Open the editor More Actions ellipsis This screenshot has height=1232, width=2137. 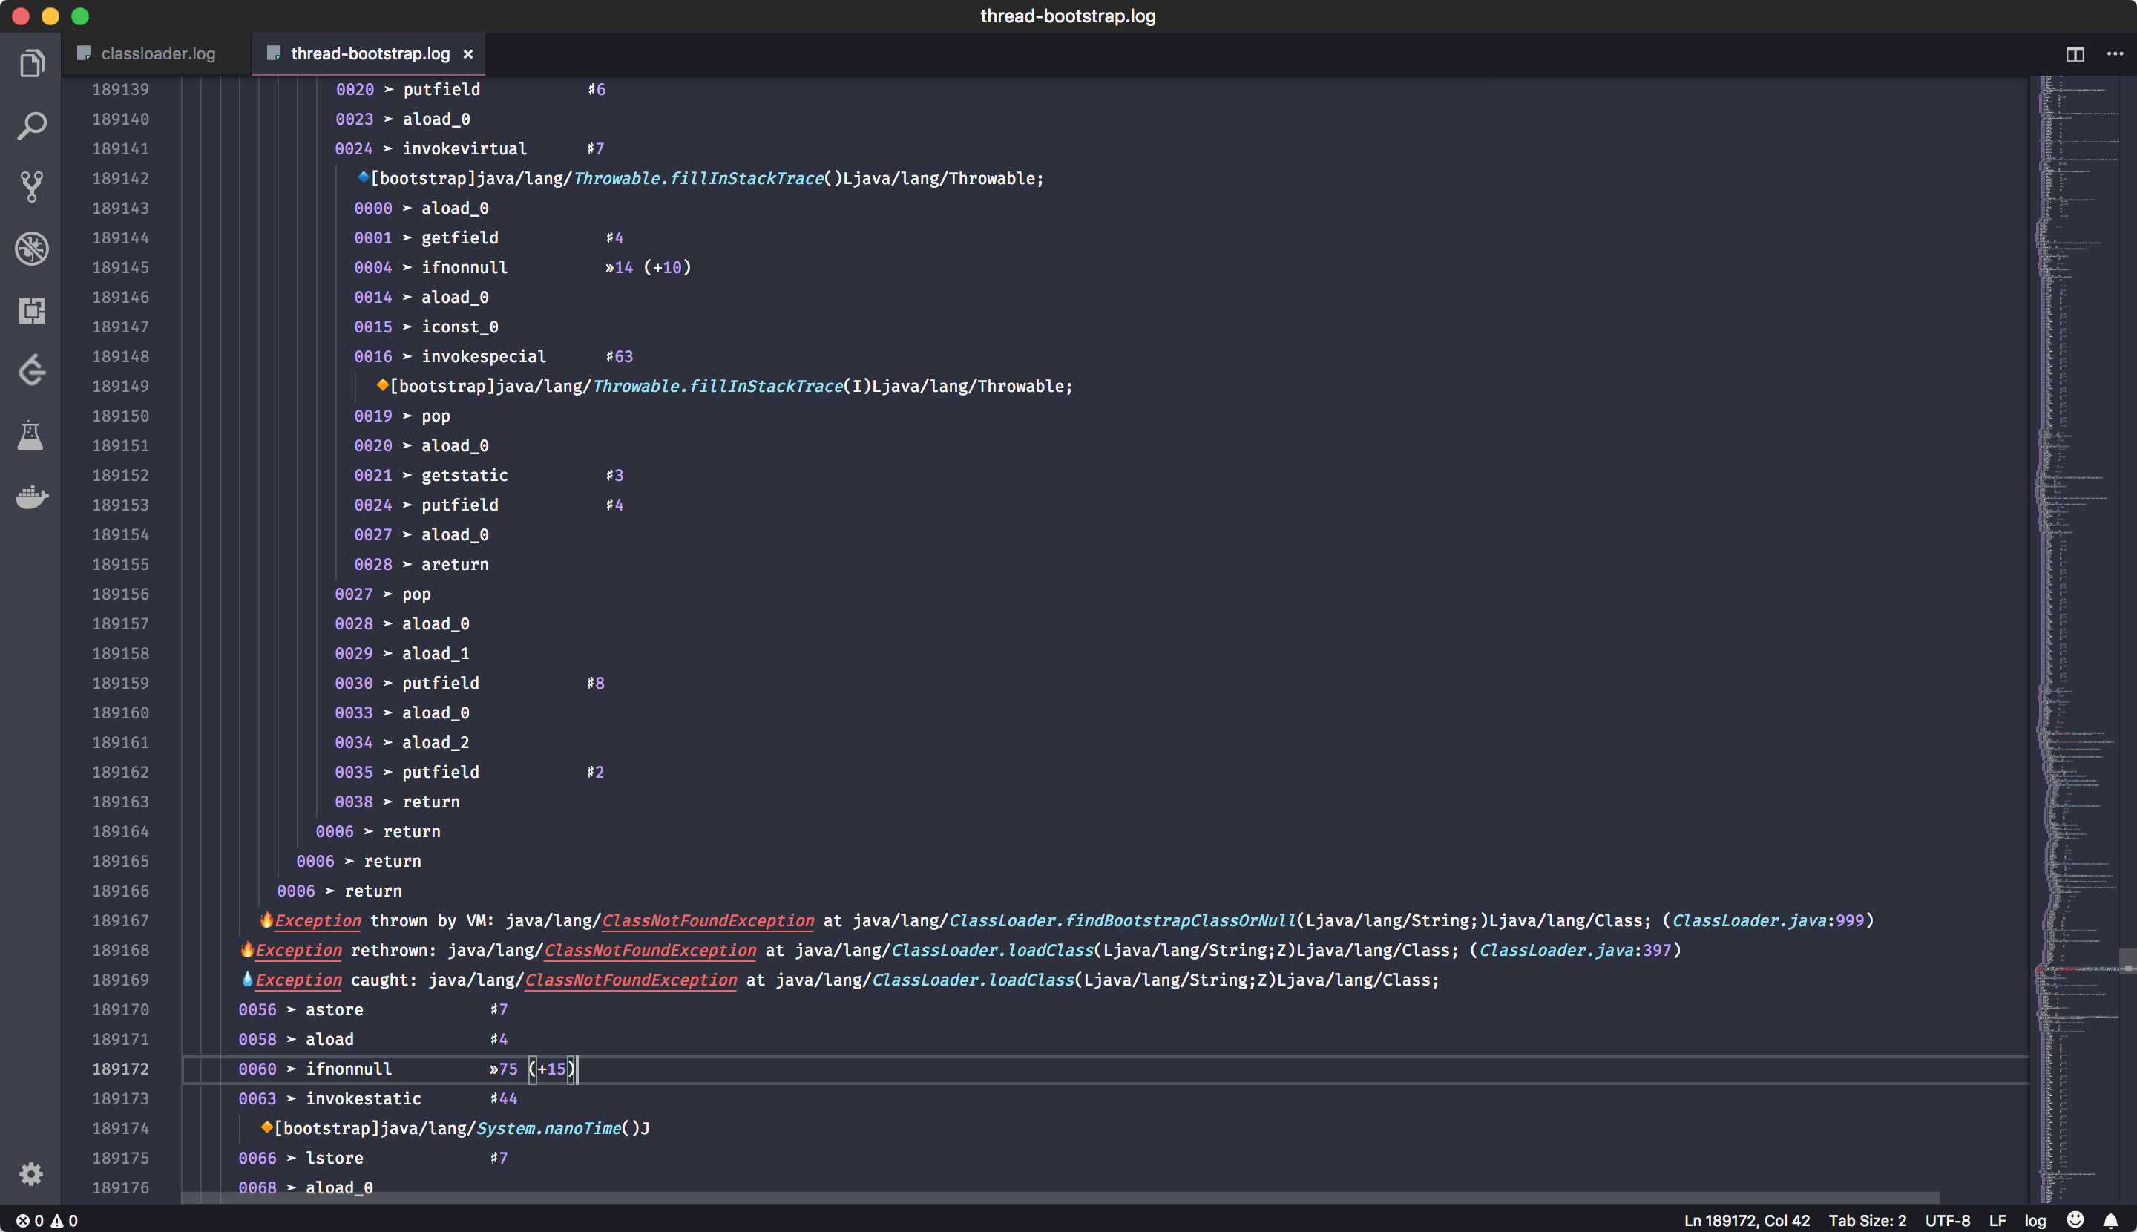(x=2114, y=54)
